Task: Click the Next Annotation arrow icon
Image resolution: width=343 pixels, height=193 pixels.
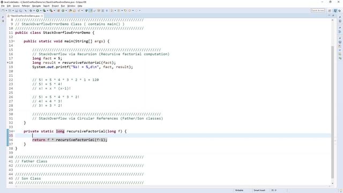Action: 112,11
